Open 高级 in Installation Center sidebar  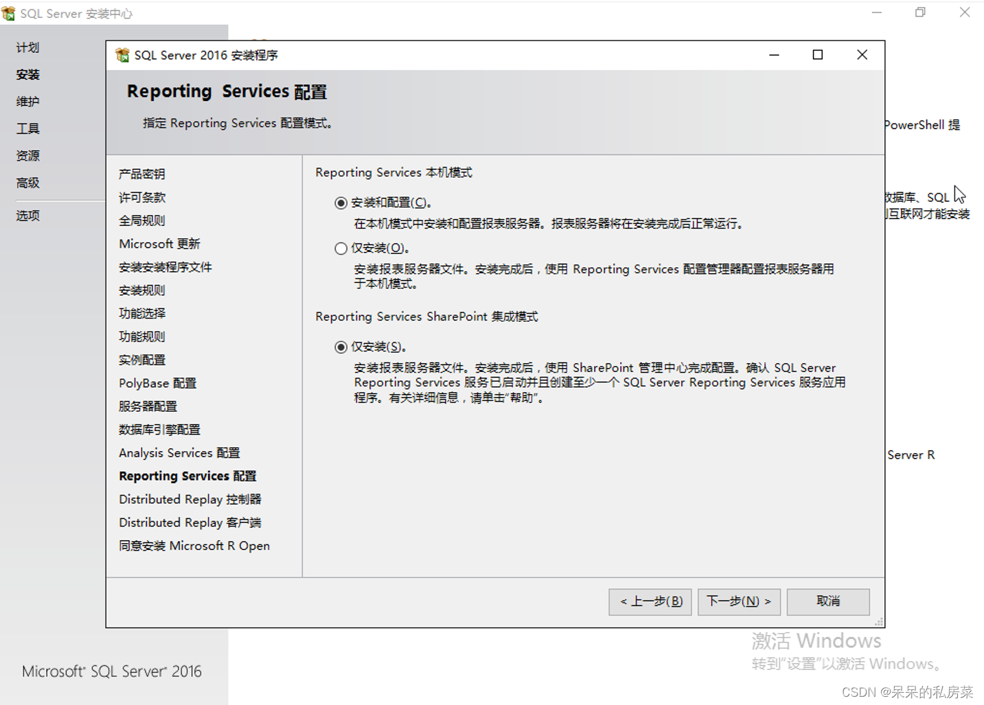click(x=28, y=183)
